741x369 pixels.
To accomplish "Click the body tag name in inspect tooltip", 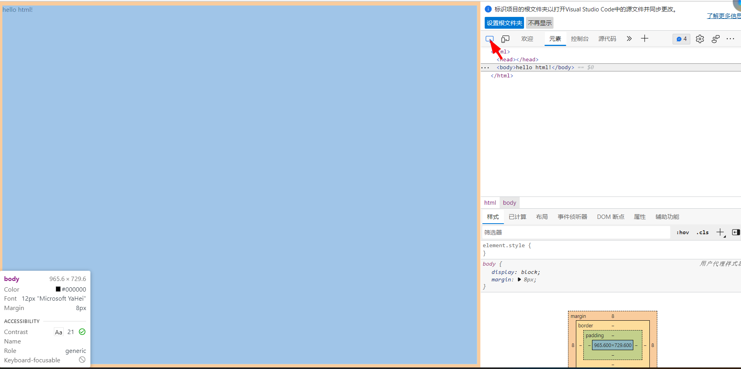I will pos(12,279).
